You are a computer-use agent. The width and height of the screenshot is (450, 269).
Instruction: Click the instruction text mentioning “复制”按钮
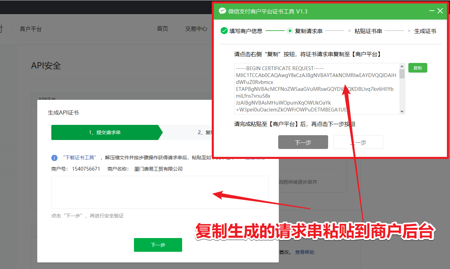point(307,54)
